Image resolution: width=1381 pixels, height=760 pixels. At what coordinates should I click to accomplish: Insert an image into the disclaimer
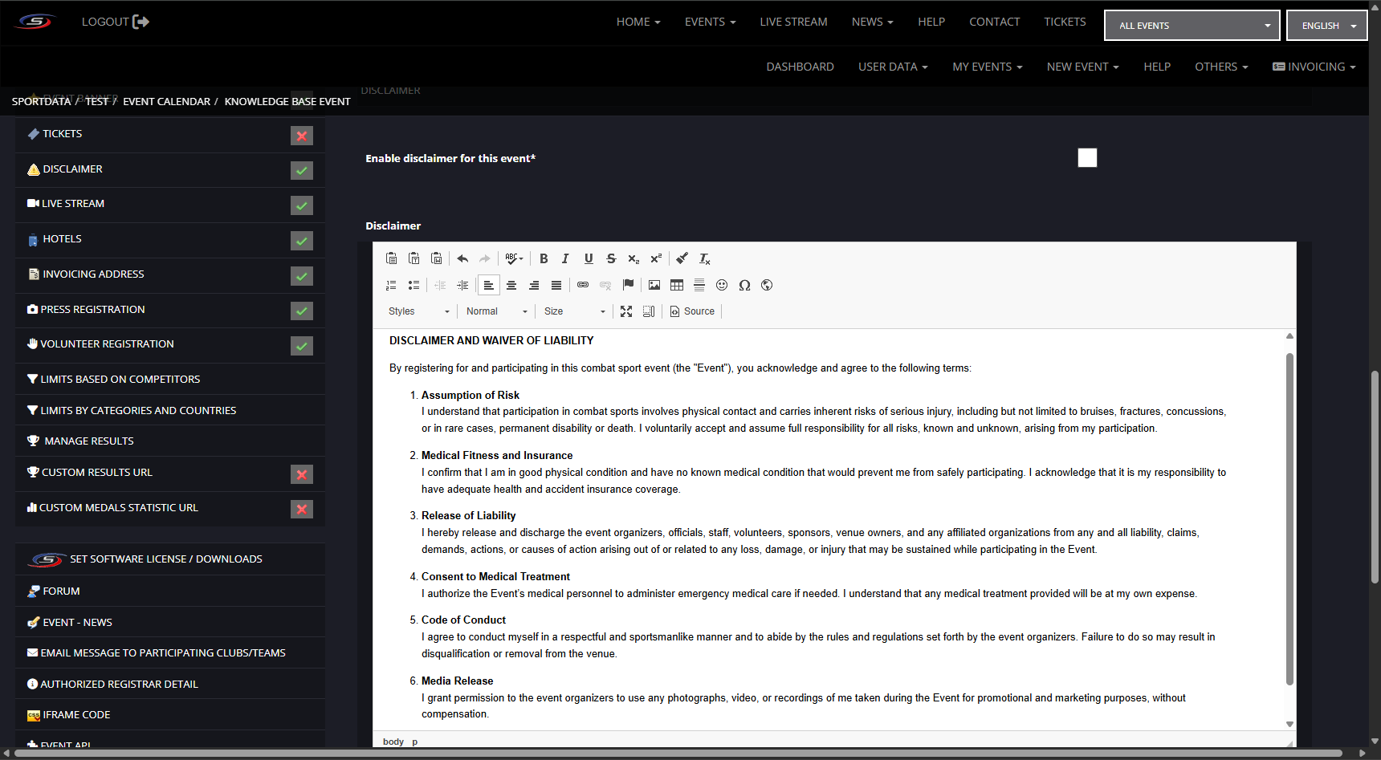point(654,285)
